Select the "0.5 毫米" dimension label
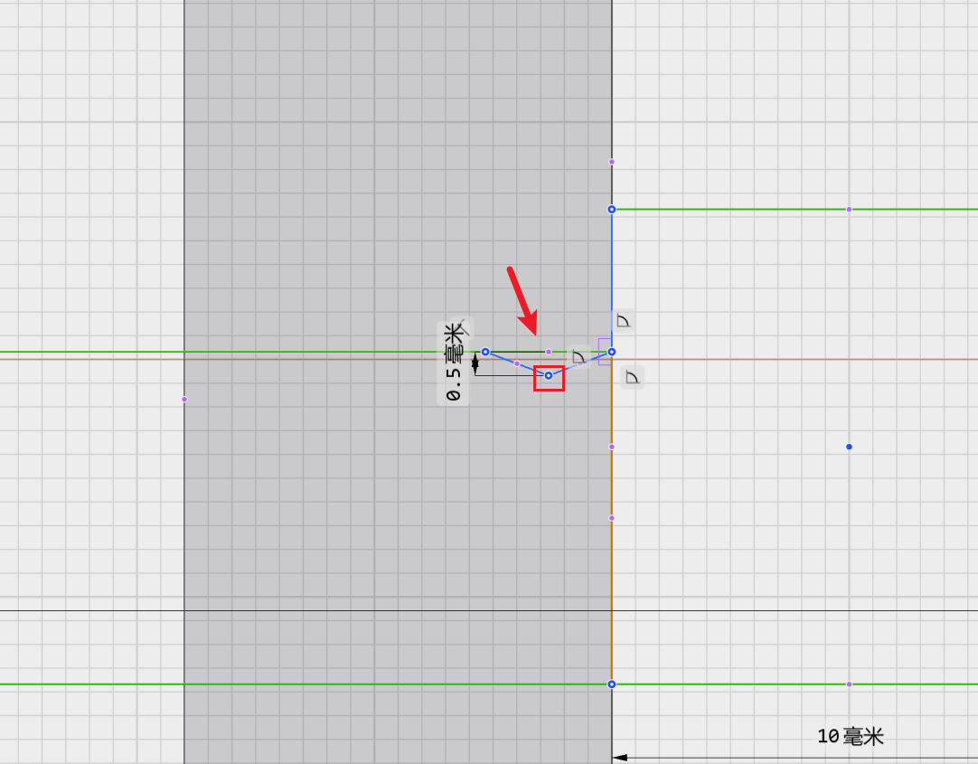 454,363
